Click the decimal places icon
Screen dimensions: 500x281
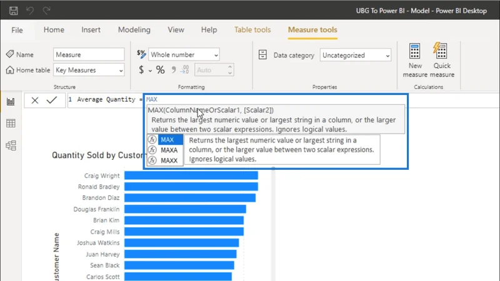pyautogui.click(x=185, y=70)
